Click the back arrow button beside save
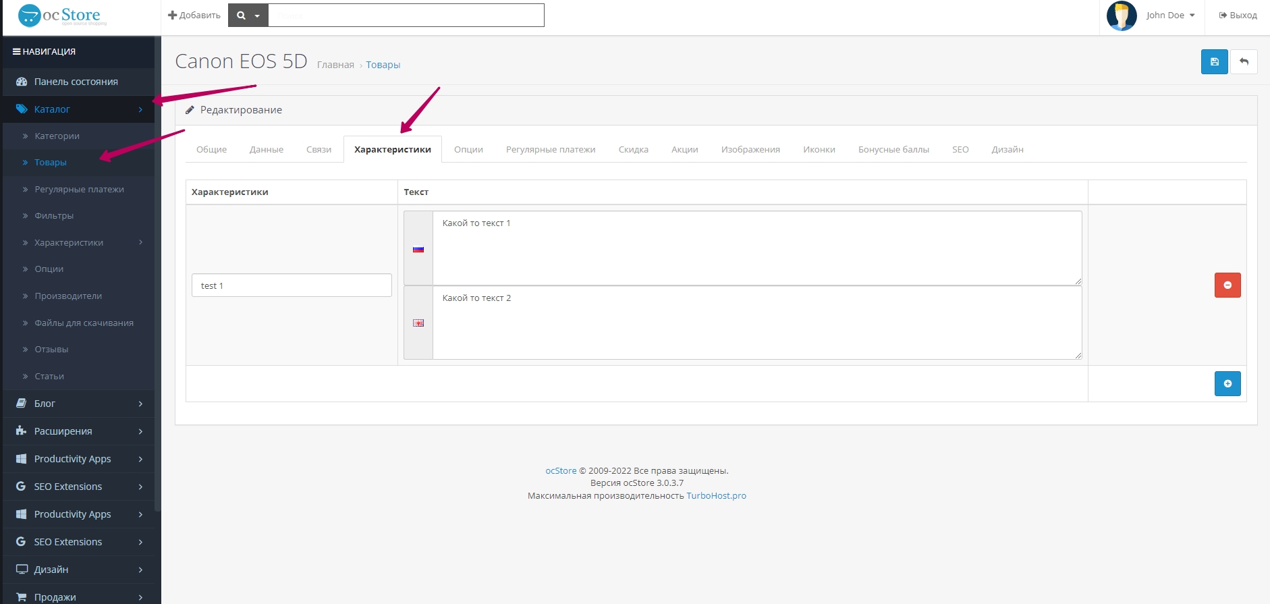Image resolution: width=1270 pixels, height=604 pixels. pos(1244,62)
